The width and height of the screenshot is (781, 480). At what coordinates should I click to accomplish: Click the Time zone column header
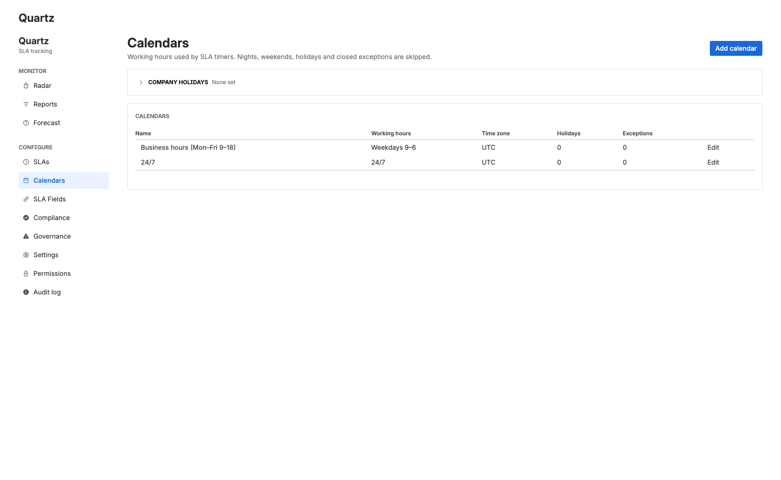coord(496,133)
